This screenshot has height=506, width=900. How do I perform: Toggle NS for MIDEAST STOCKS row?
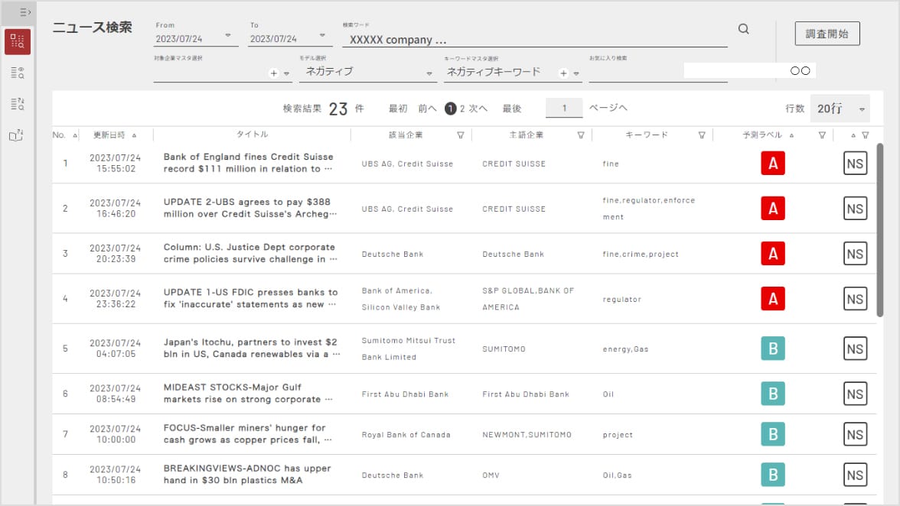(856, 394)
